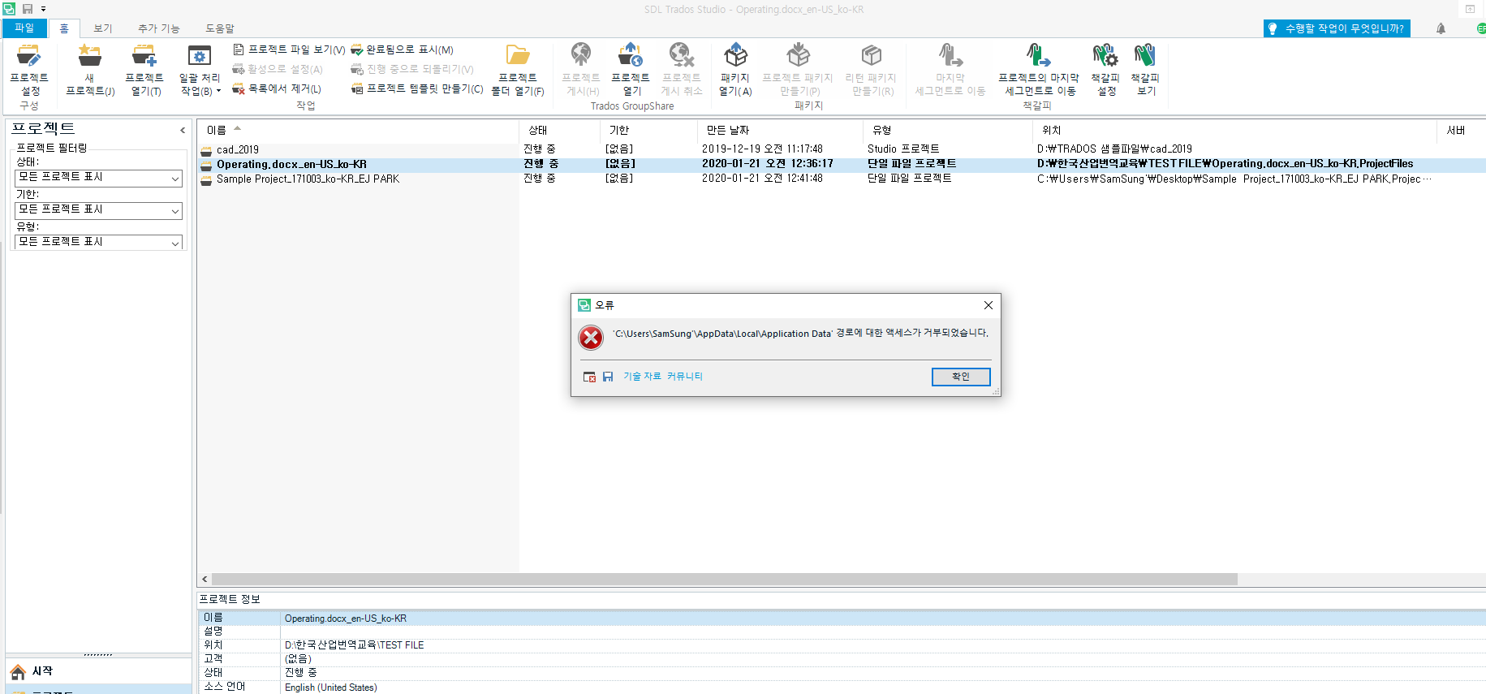The height and width of the screenshot is (694, 1486).
Task: Click the notification bell icon
Action: click(1441, 28)
